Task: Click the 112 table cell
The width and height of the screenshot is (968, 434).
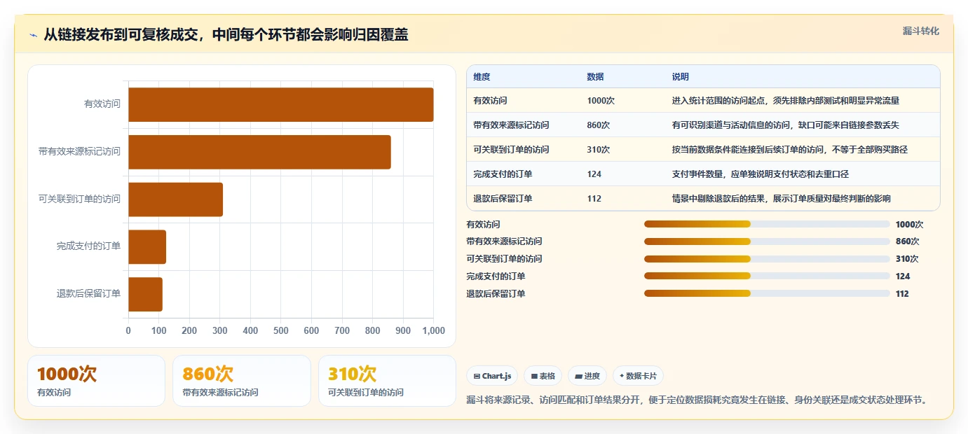Action: [594, 199]
